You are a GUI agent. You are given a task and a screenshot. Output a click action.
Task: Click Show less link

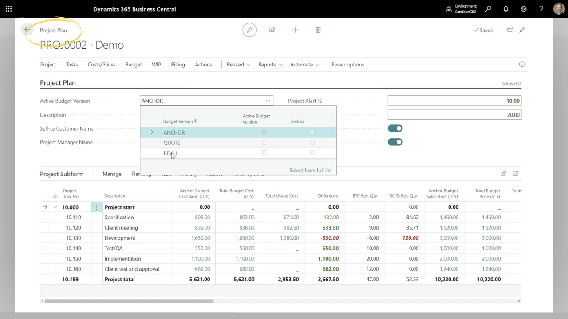point(512,83)
